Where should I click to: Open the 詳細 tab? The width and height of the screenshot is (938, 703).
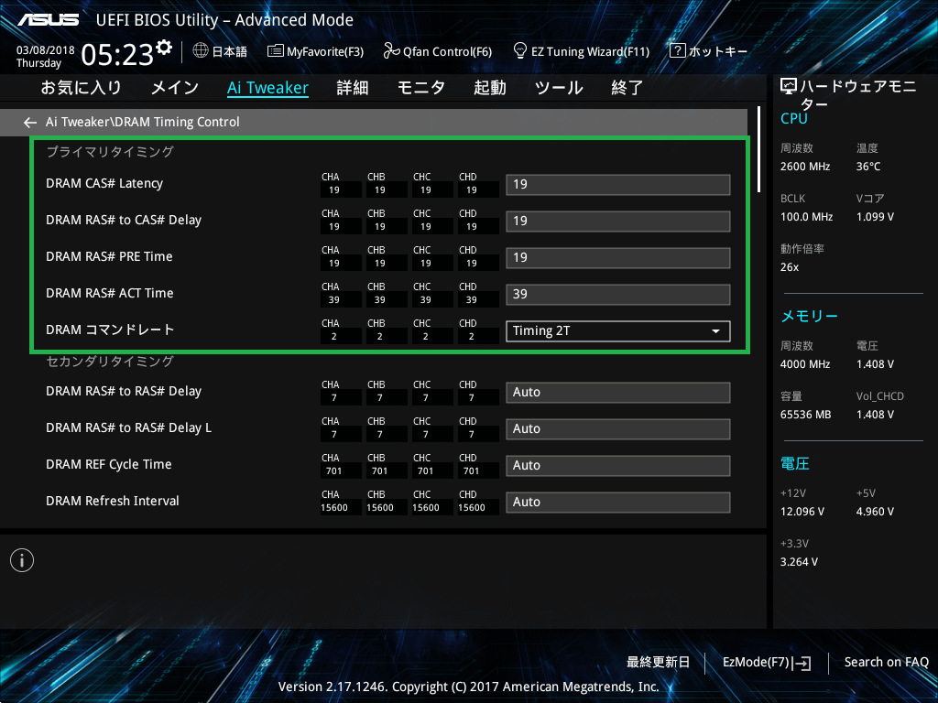coord(353,88)
